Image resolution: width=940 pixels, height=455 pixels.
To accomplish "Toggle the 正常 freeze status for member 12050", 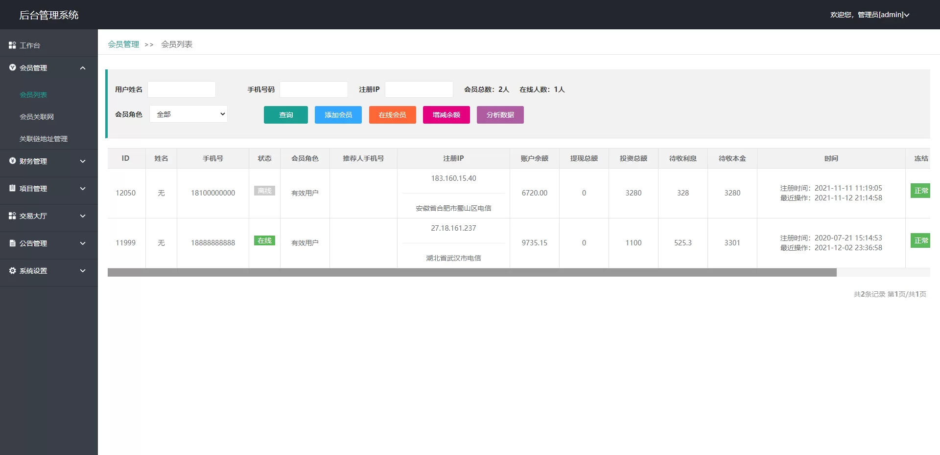I will 920,191.
